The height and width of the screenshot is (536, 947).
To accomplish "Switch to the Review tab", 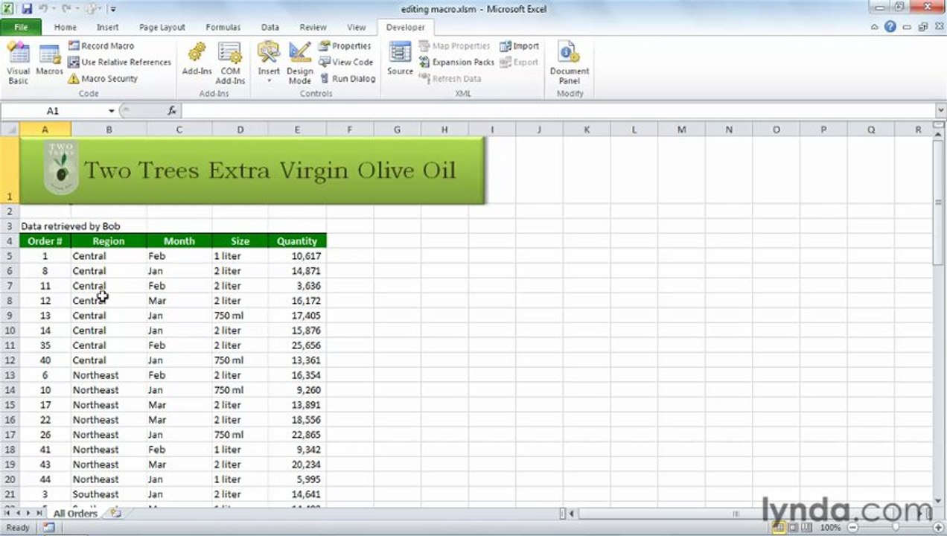I will (x=313, y=28).
